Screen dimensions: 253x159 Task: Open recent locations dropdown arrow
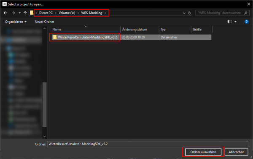pyautogui.click(x=19, y=13)
